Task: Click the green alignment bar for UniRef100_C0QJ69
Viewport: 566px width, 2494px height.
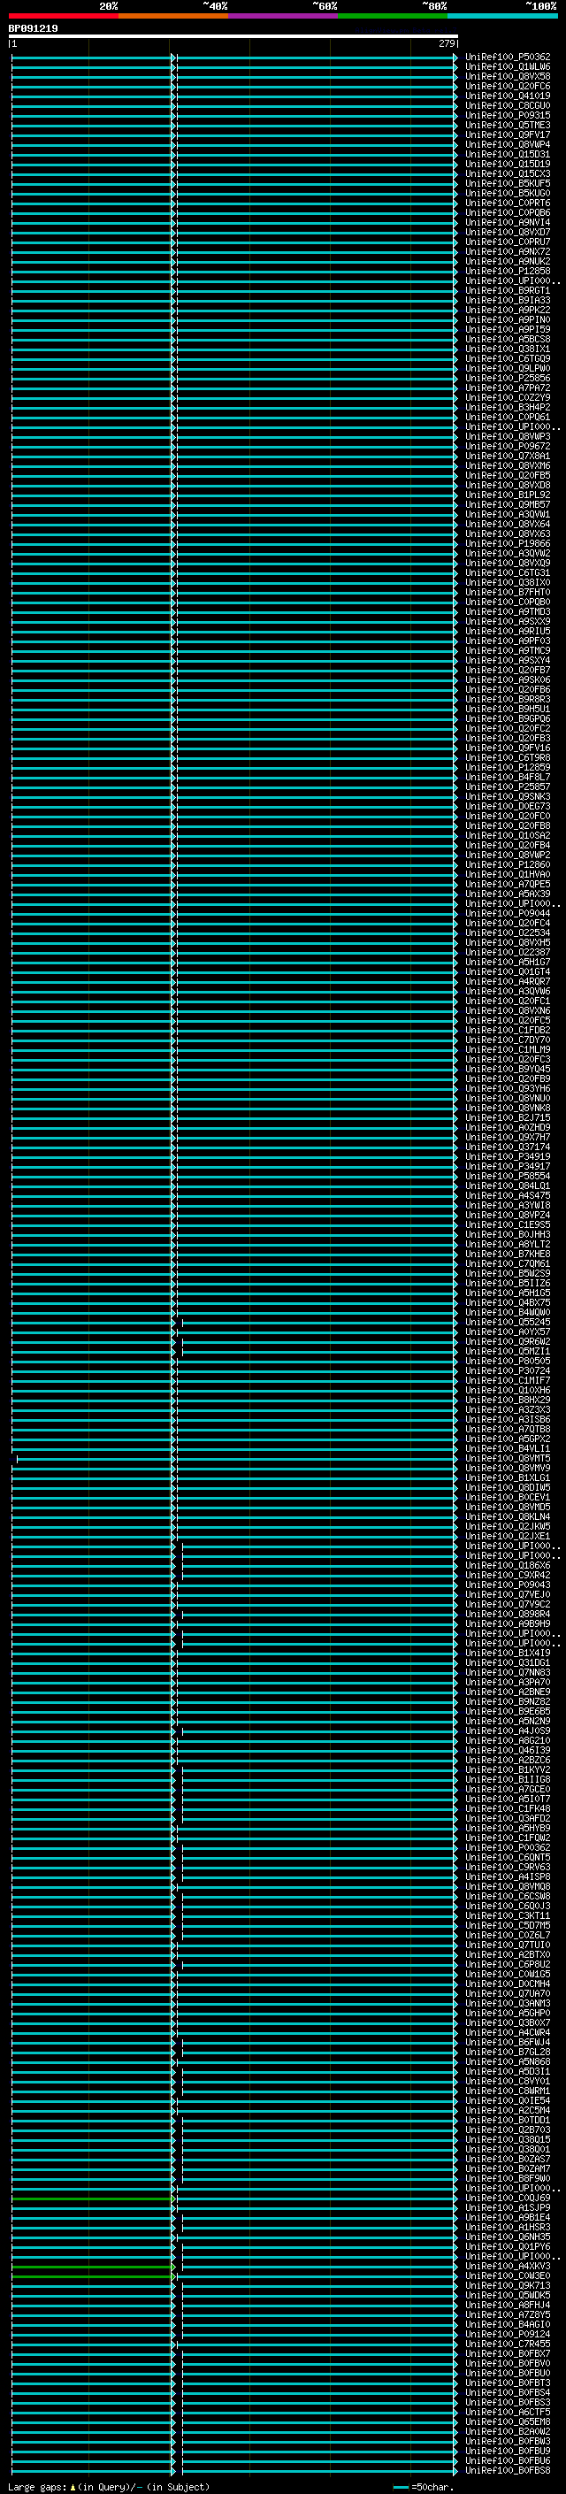Action: (x=93, y=2198)
